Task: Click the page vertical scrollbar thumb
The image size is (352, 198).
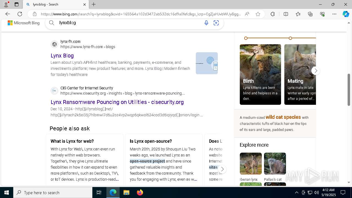Action: coord(349,89)
